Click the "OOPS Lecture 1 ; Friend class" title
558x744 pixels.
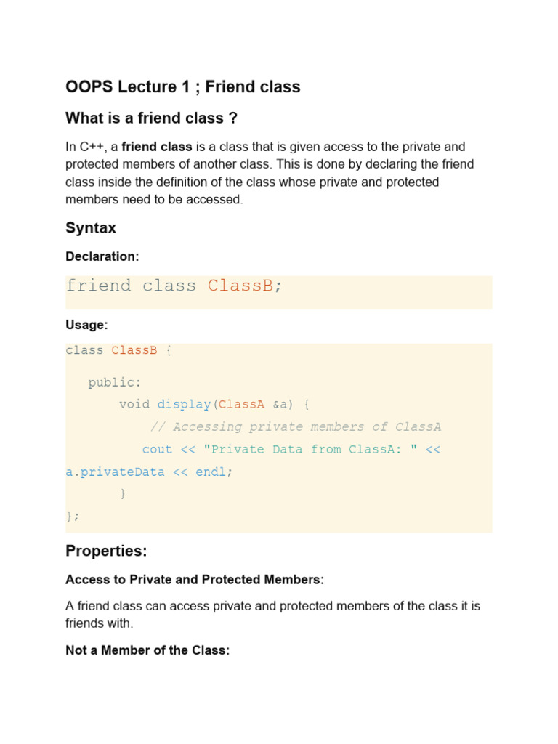[x=182, y=87]
